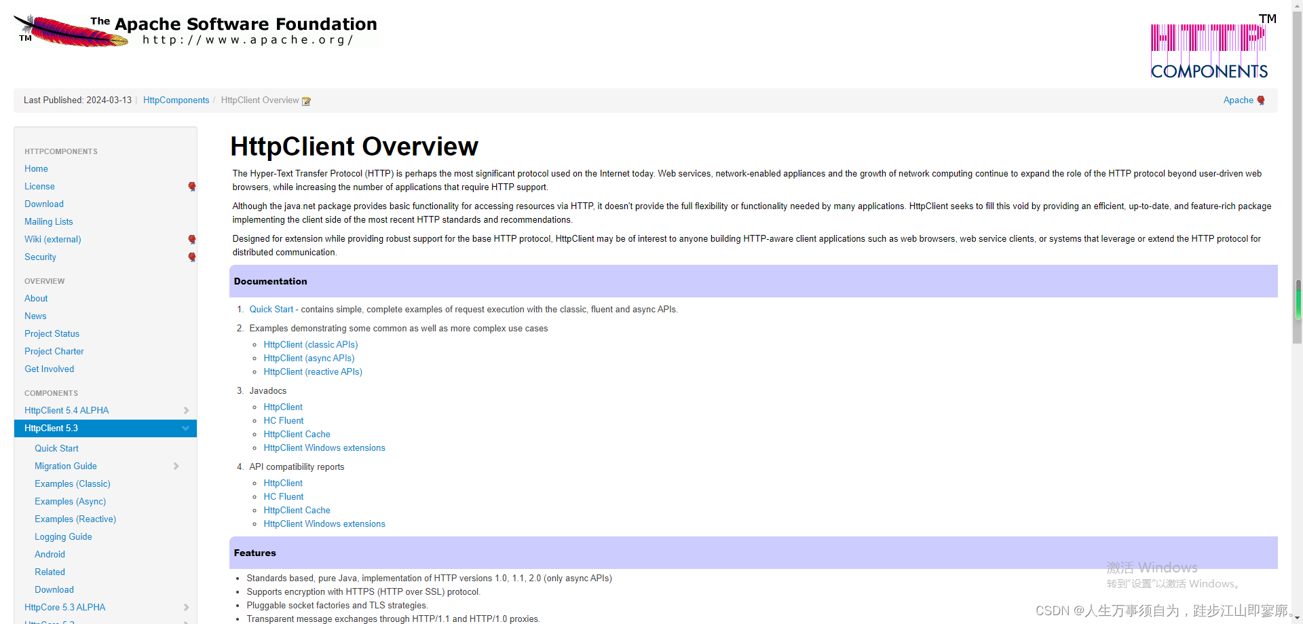This screenshot has height=624, width=1303.
Task: Open HttpClient (classic APIs) examples link
Action: pos(311,345)
